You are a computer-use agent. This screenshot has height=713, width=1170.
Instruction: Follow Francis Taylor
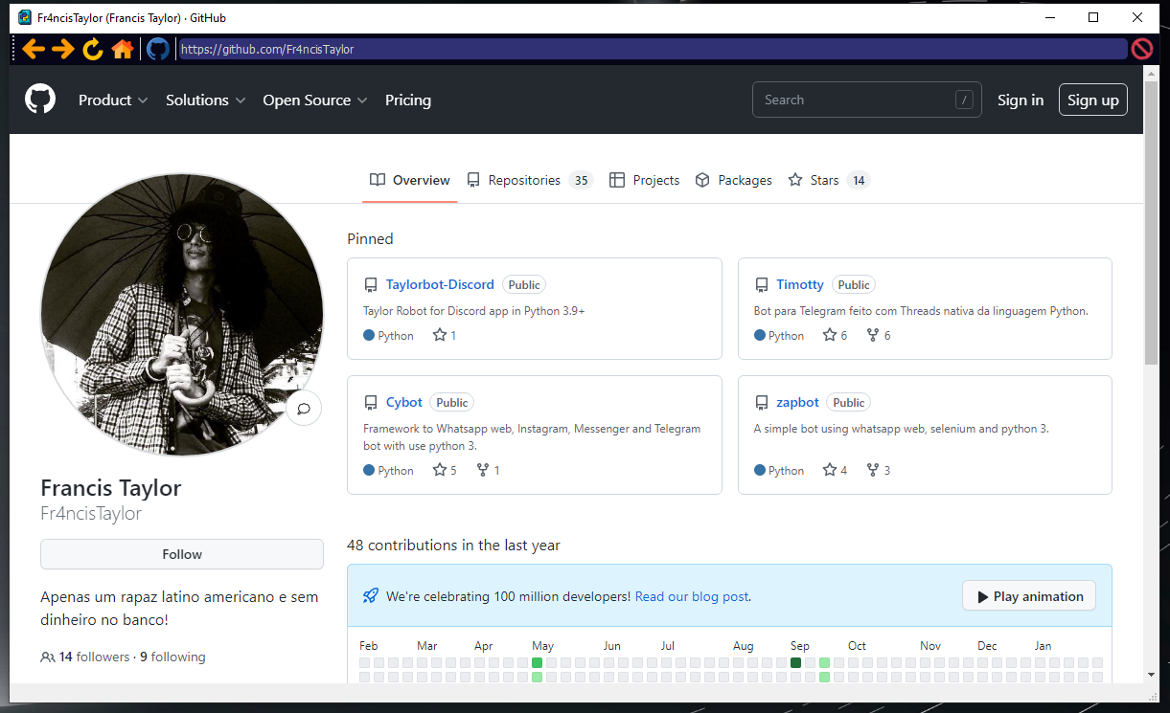(x=182, y=554)
